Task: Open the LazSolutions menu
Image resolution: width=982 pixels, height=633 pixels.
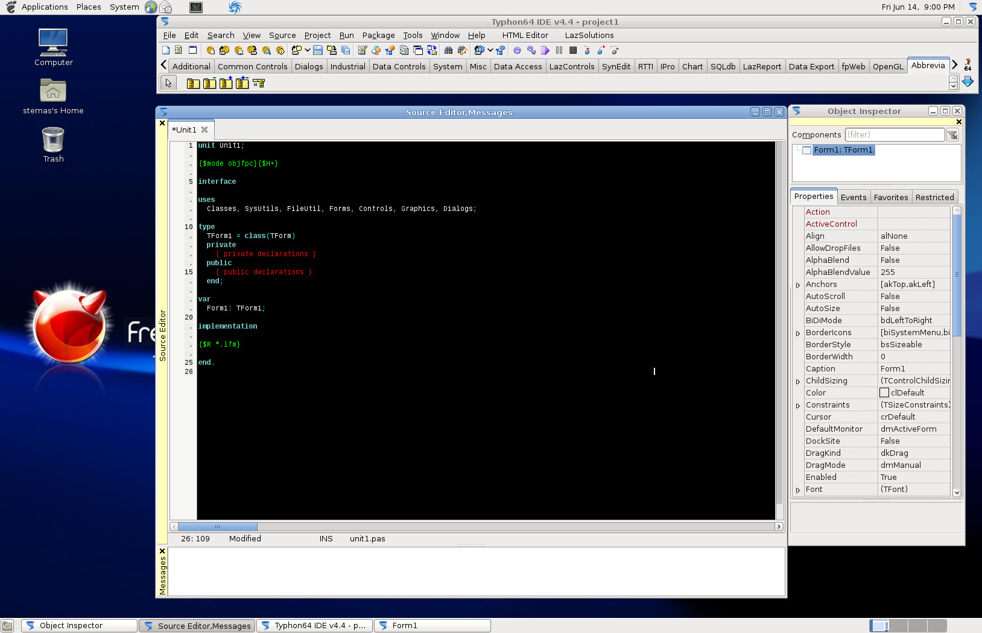Action: pyautogui.click(x=589, y=35)
